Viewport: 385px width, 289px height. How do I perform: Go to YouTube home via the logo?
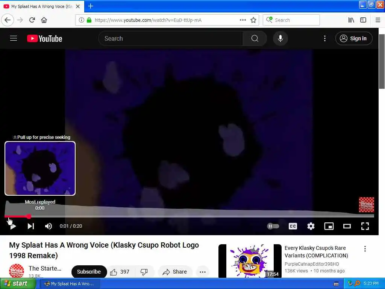pyautogui.click(x=44, y=39)
